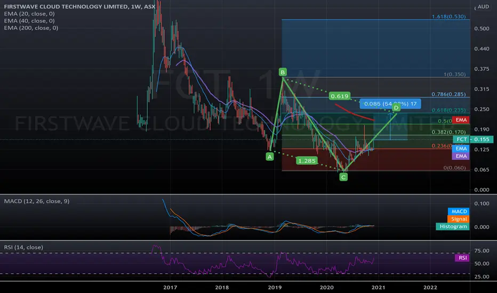The width and height of the screenshot is (497, 293).
Task: Click the green pattern point A label
Action: click(x=270, y=157)
